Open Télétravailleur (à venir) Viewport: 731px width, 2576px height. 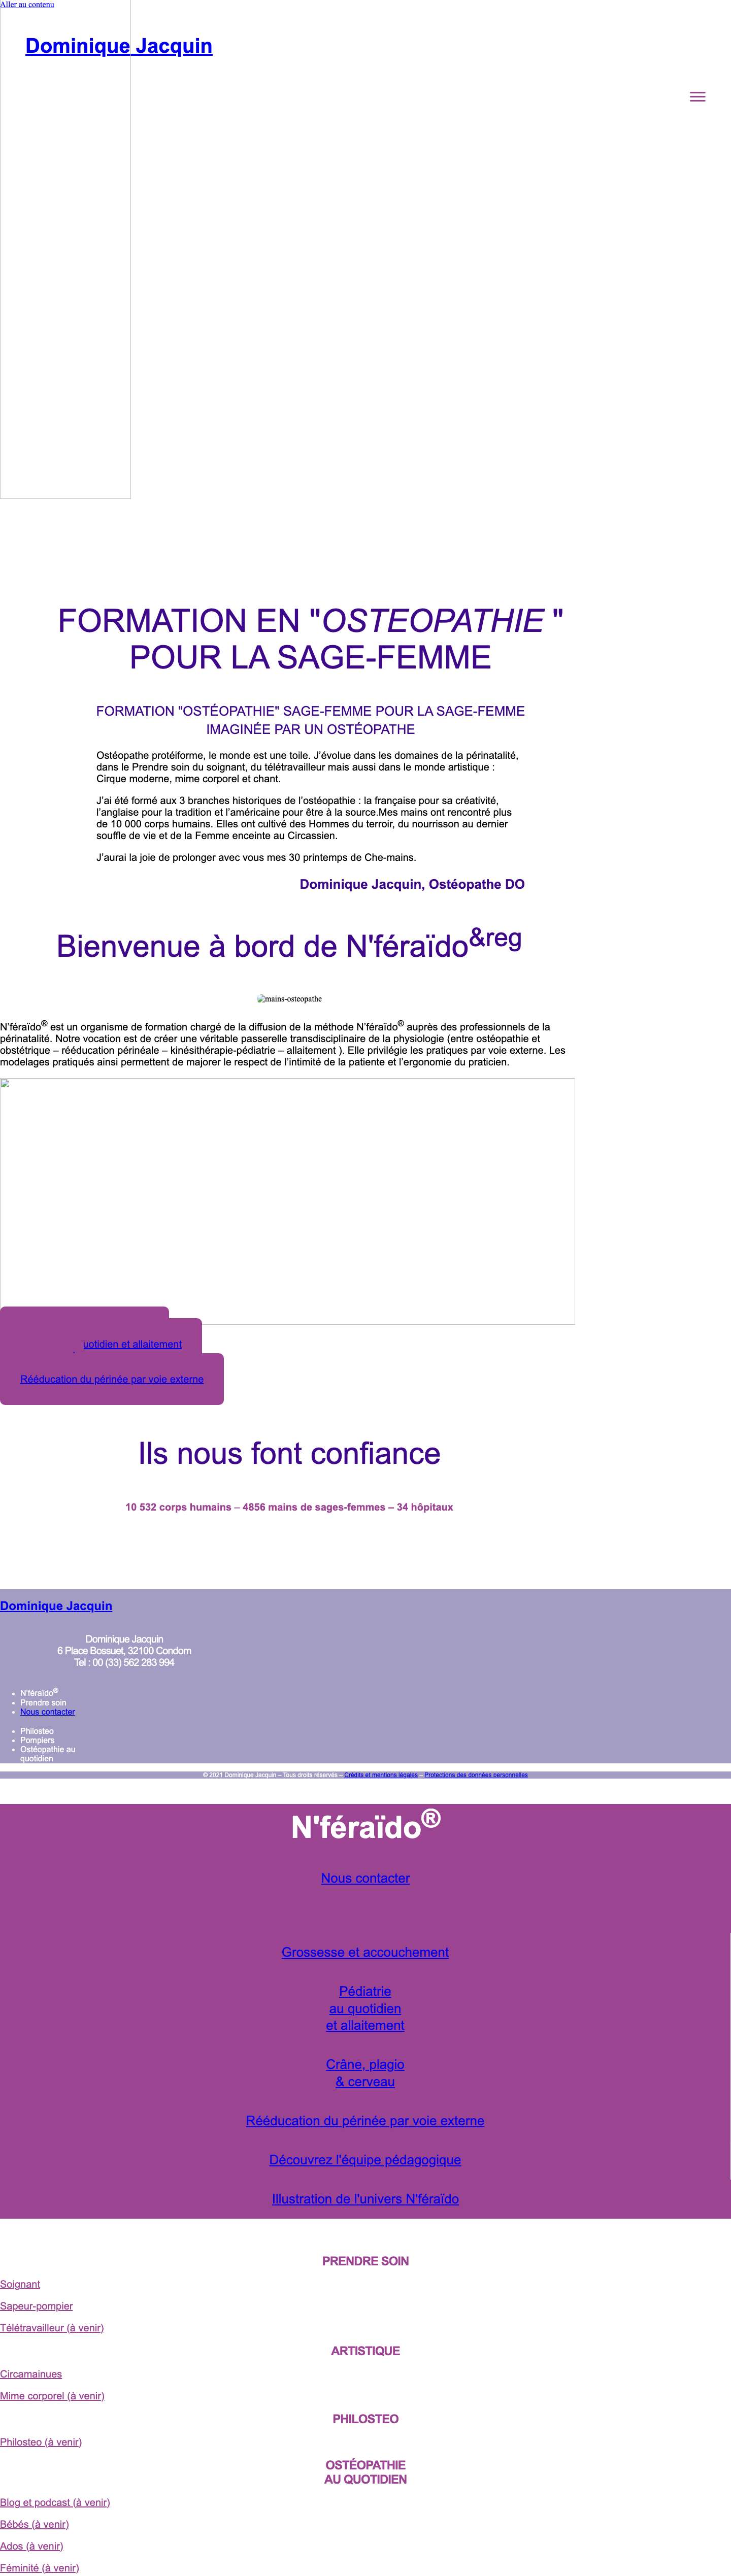52,2328
